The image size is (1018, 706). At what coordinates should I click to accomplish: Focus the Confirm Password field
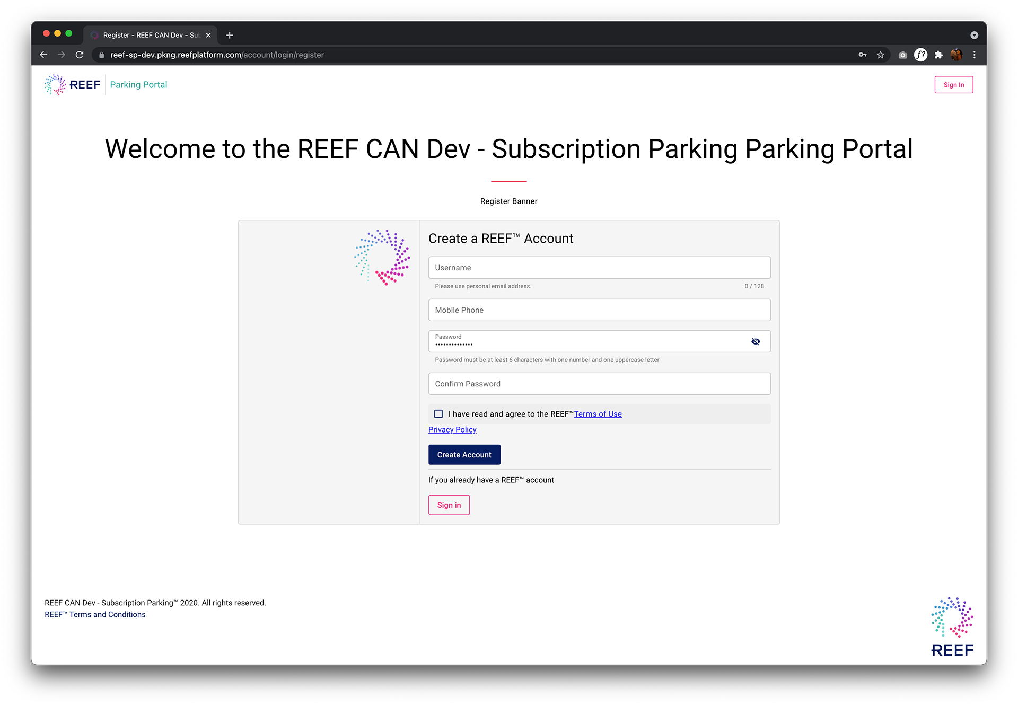(599, 384)
